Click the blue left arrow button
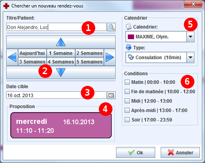 pos(12,57)
